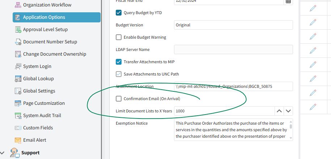Click the System Audit Trail icon
This screenshot has width=331, height=159.
(x=18, y=116)
